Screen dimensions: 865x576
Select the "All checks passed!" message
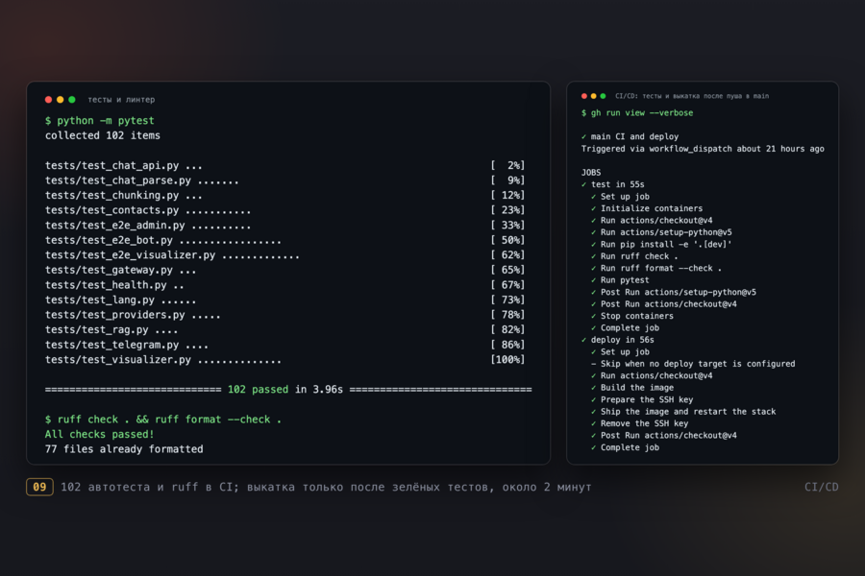click(99, 434)
